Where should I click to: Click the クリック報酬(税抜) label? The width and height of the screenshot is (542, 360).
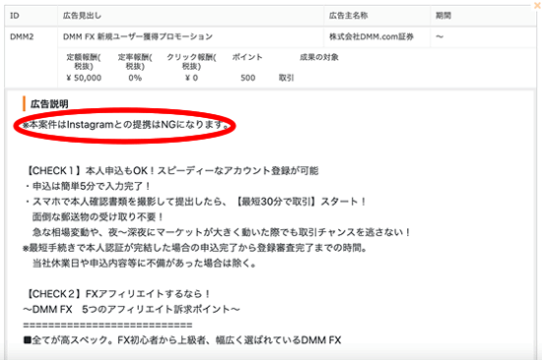click(x=191, y=61)
